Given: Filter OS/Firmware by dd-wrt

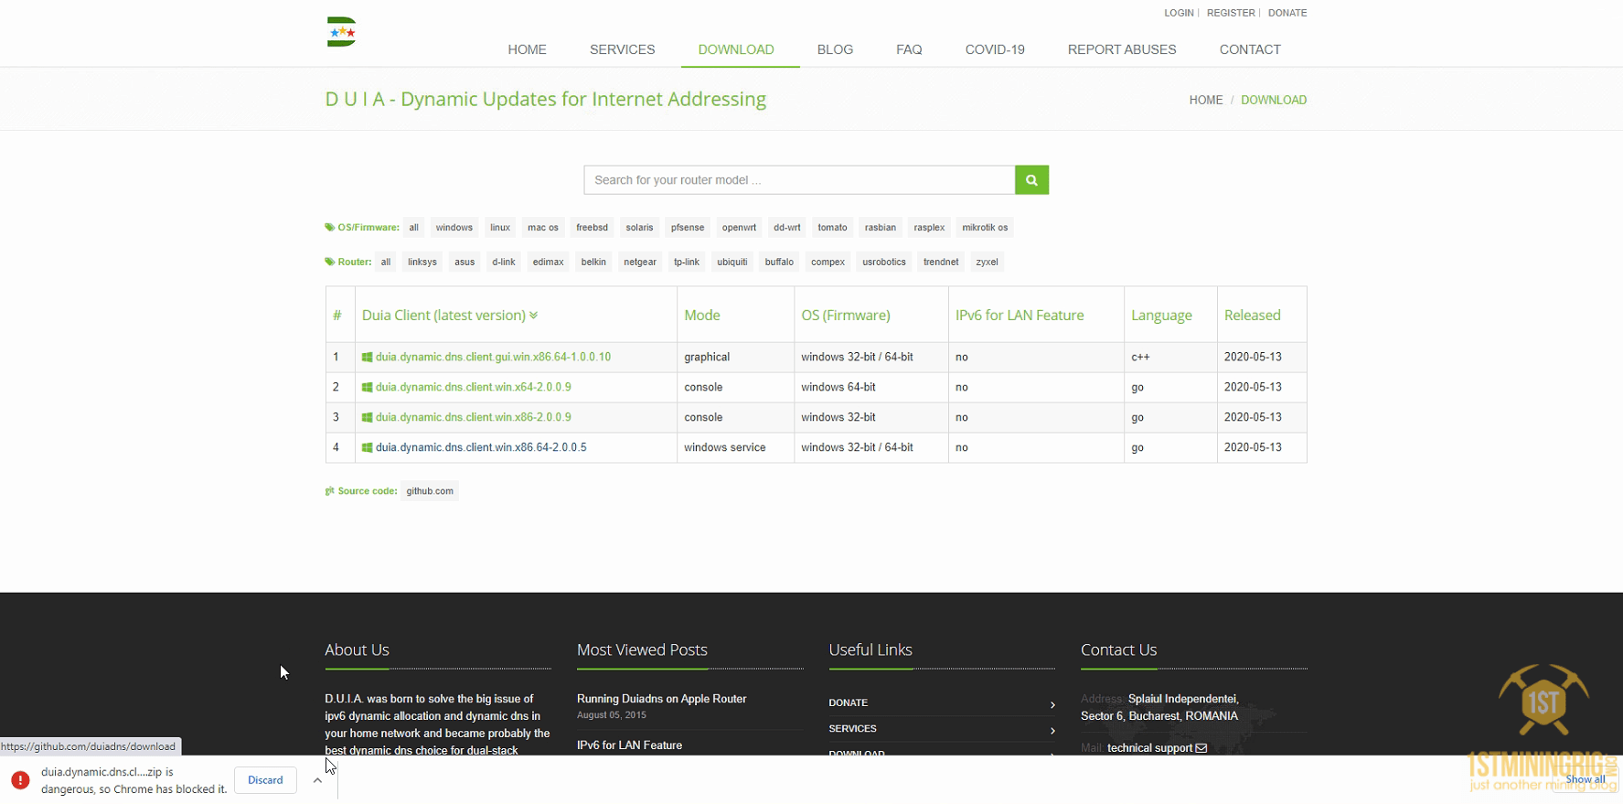Looking at the screenshot, I should 787,228.
